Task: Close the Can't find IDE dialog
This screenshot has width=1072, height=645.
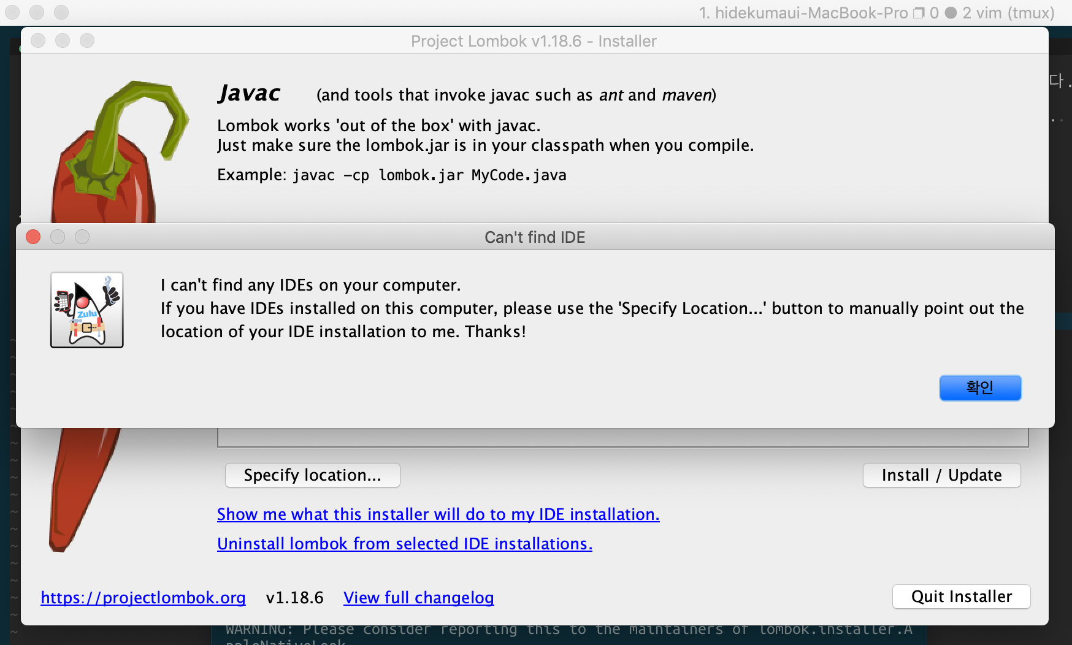Action: [x=33, y=237]
